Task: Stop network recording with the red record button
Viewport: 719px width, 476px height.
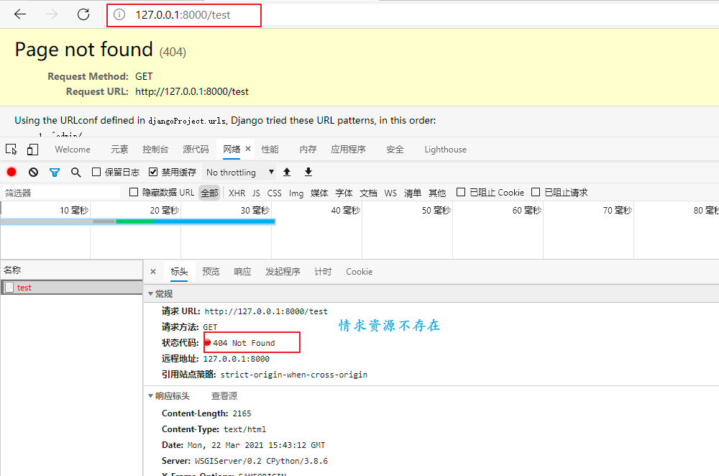Action: pyautogui.click(x=12, y=172)
